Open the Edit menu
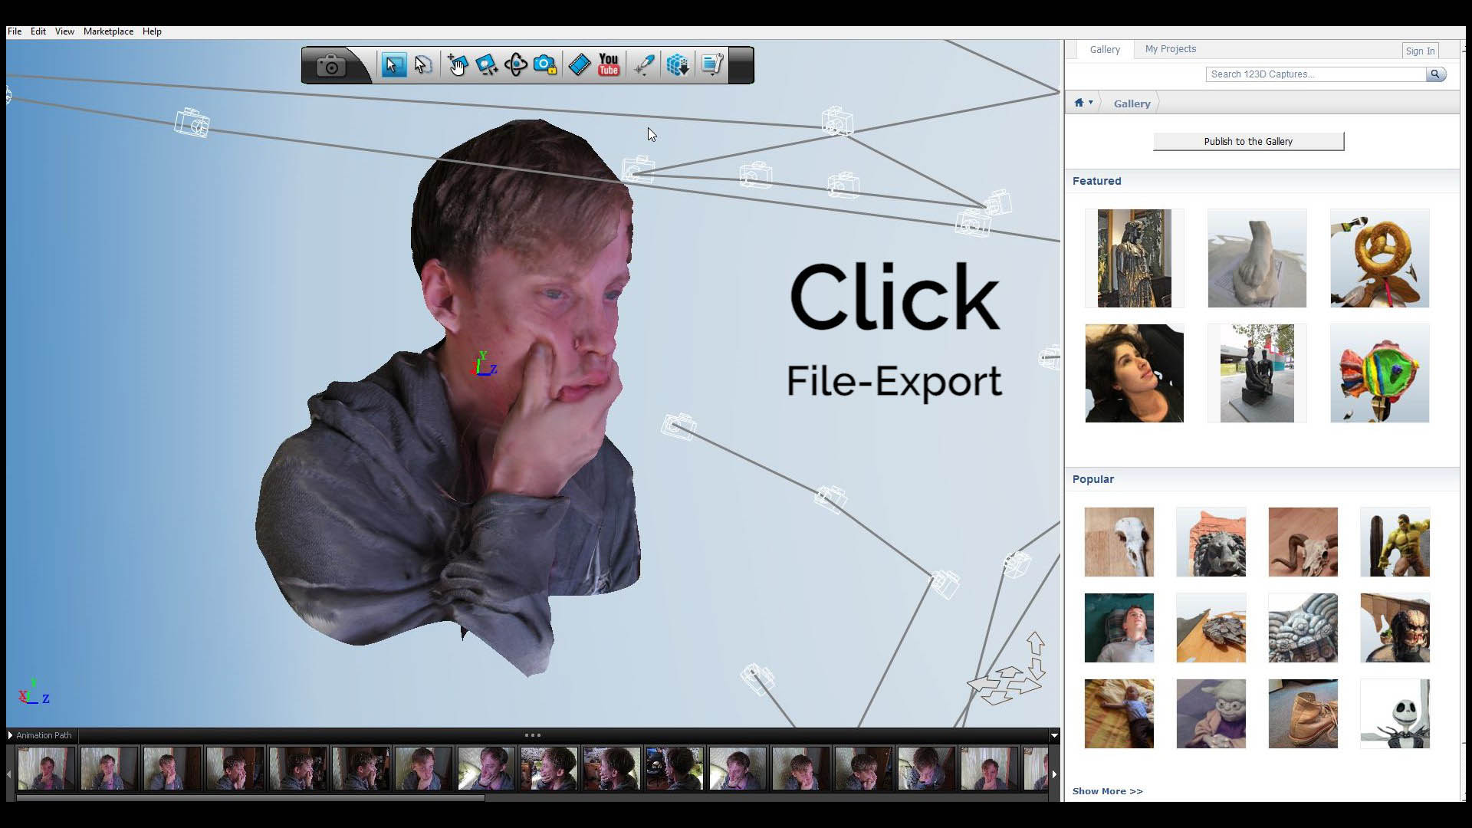This screenshot has width=1472, height=828. pos(38,31)
